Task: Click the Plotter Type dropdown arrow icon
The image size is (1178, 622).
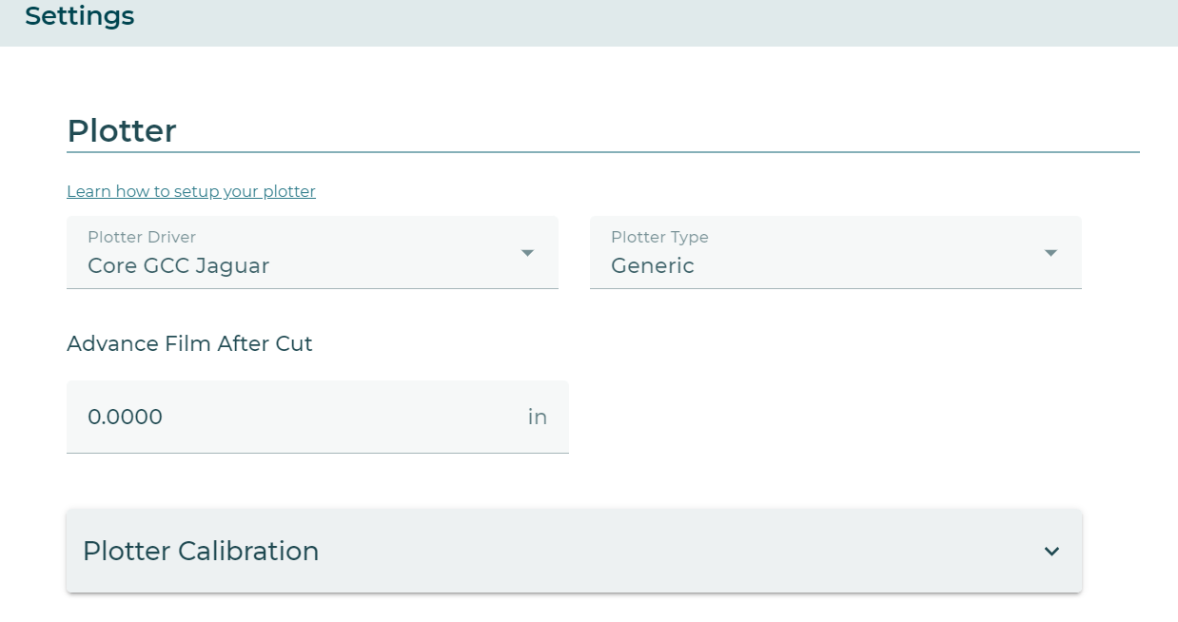Action: tap(1050, 253)
